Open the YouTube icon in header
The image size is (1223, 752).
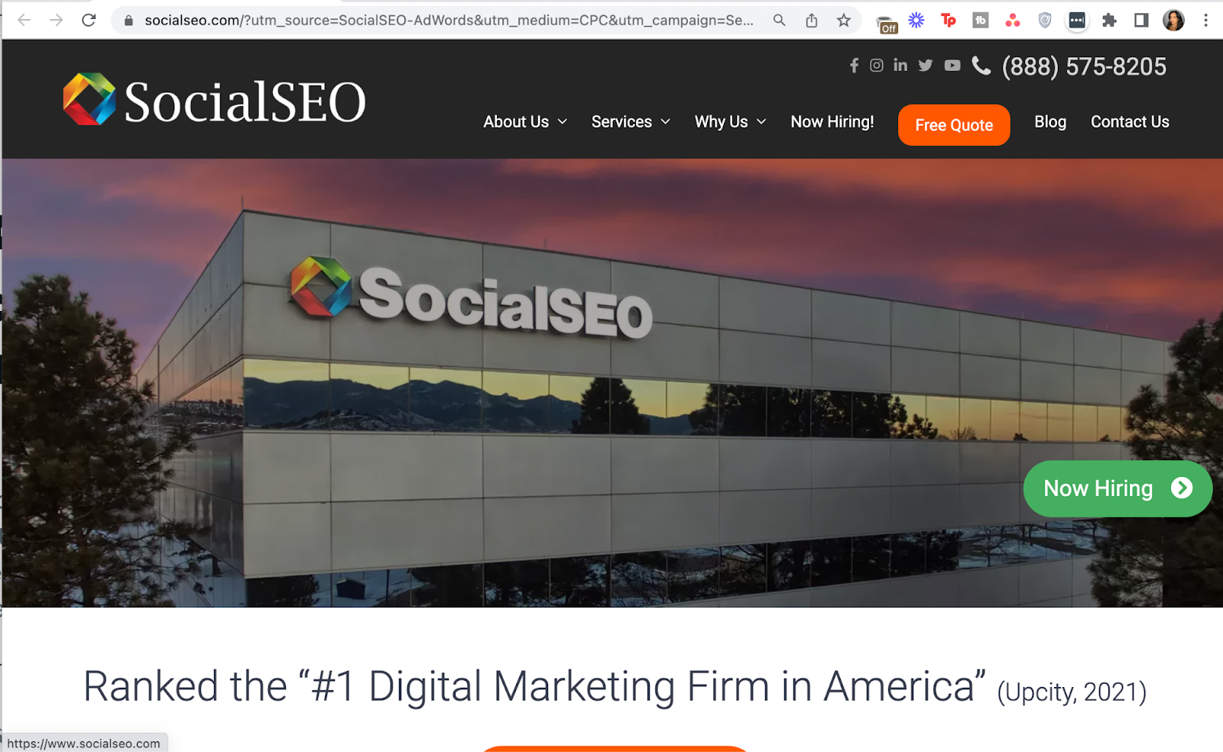click(x=952, y=66)
